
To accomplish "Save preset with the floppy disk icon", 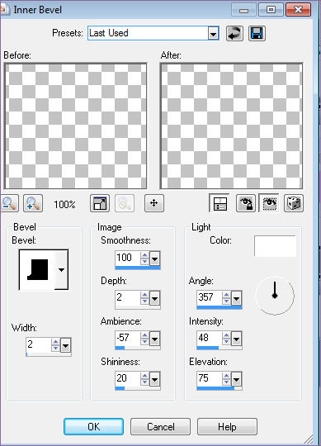I will click(x=257, y=33).
